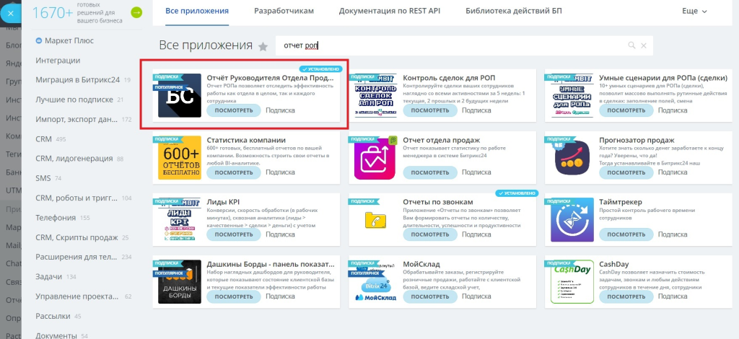Image resolution: width=739 pixels, height=339 pixels.
Task: Open the 'Документация по REST API' tab
Action: coord(389,11)
